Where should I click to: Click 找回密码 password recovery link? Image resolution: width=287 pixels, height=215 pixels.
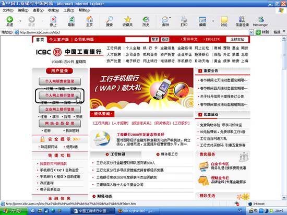pyautogui.click(x=73, y=130)
